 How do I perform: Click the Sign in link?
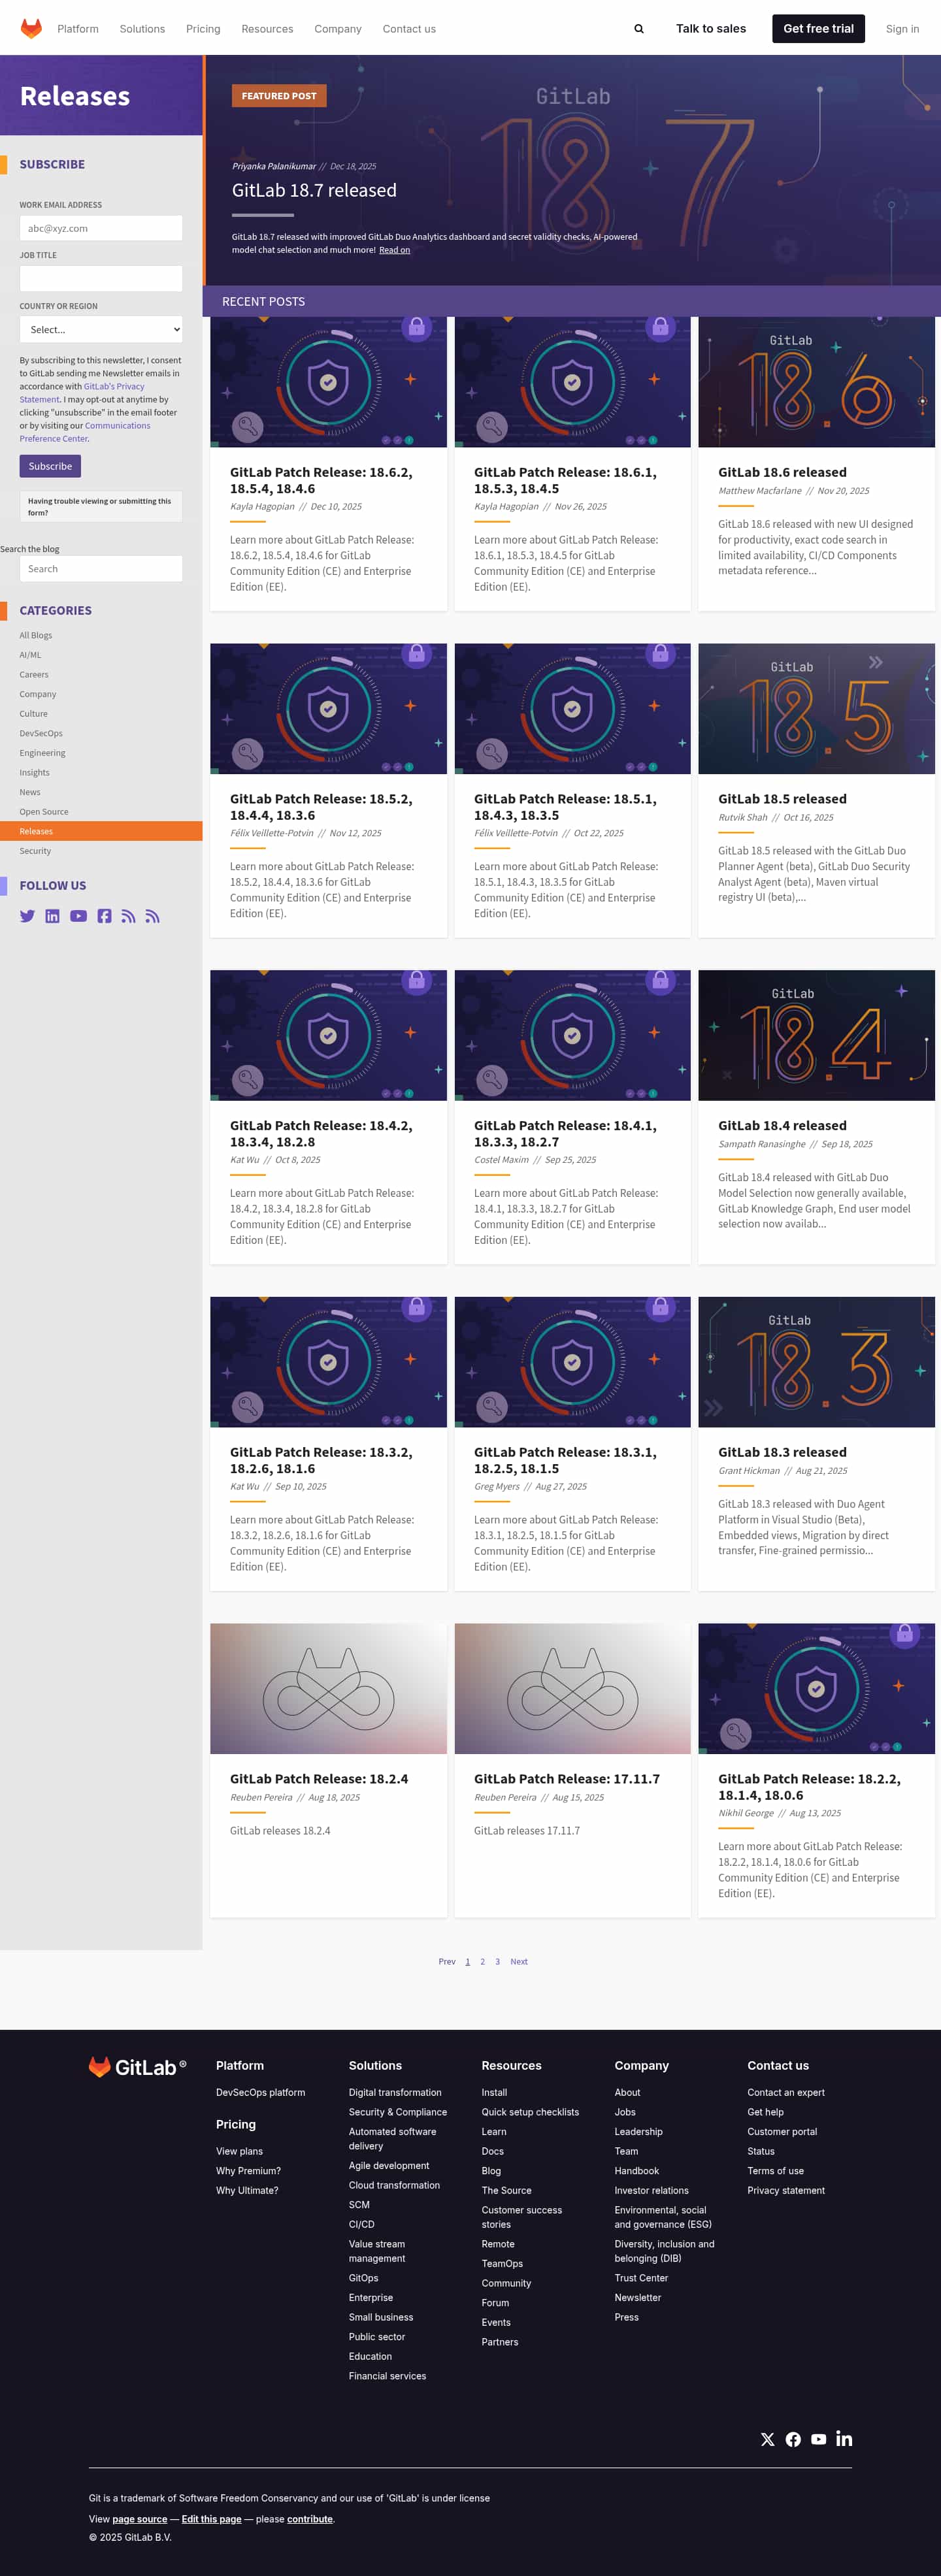902,29
